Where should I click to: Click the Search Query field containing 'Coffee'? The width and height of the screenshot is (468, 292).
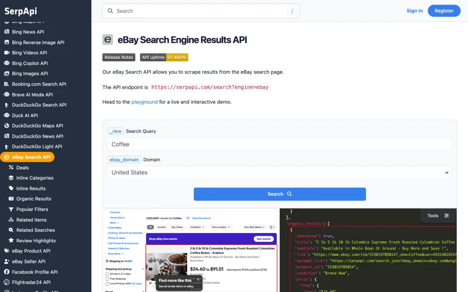point(280,144)
